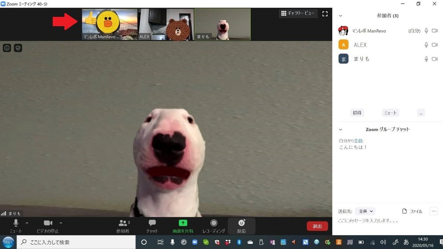Leave the meeting with the 退出 button
The image size is (443, 249).
[317, 226]
